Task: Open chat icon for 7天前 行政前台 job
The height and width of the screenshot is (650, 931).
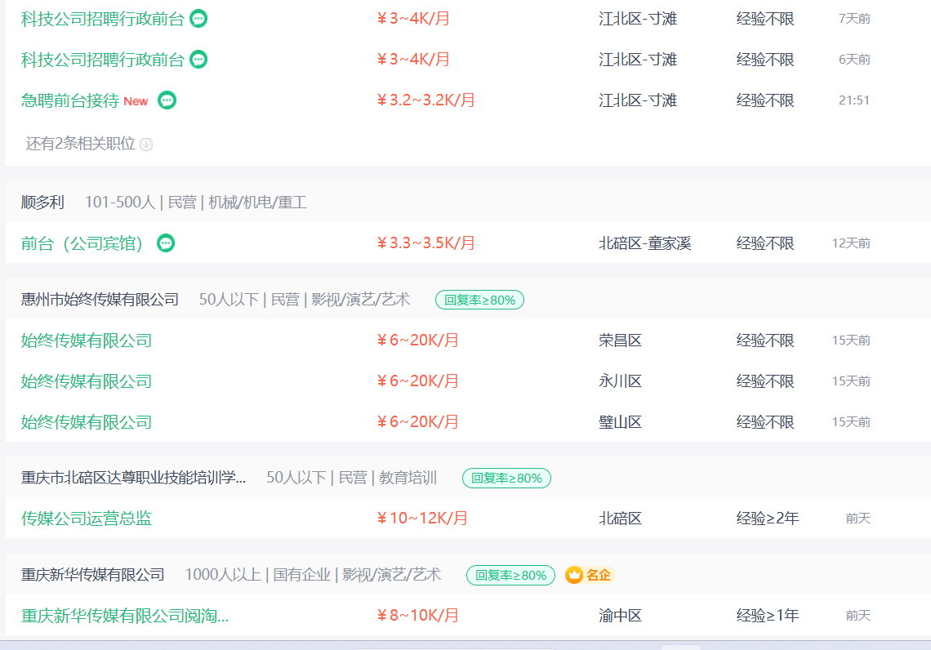Action: (198, 19)
